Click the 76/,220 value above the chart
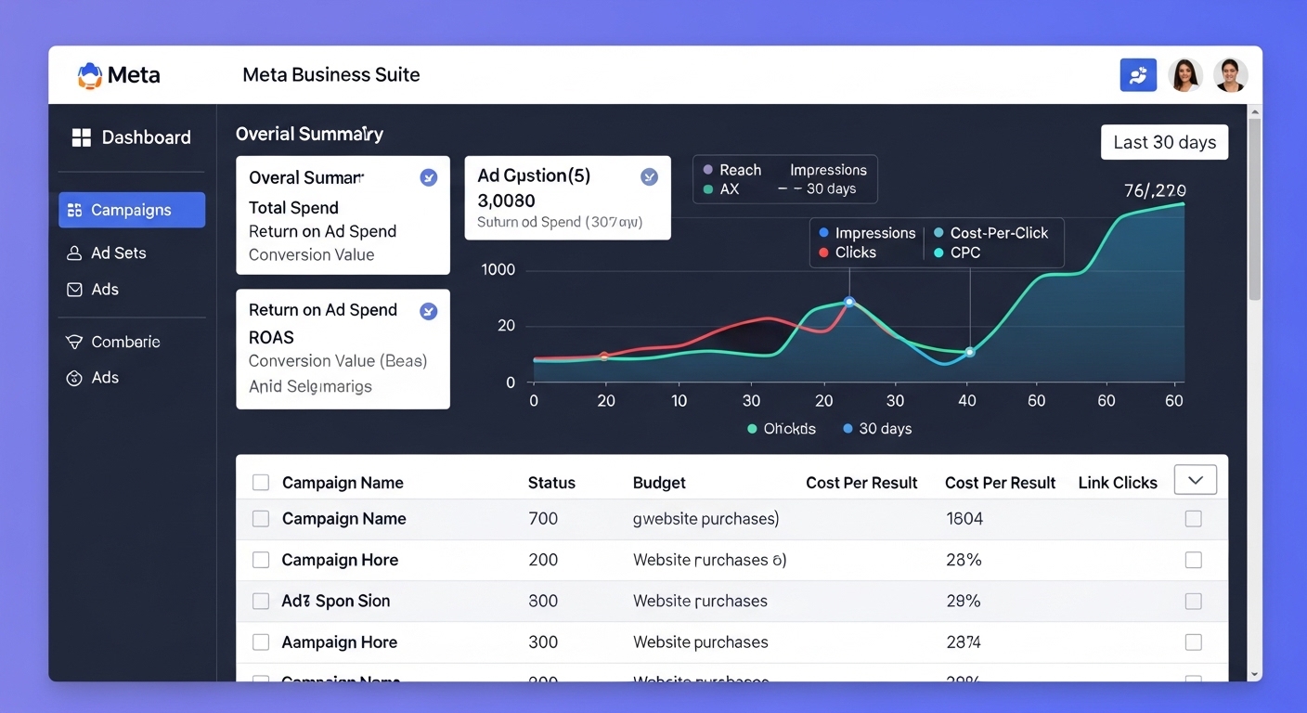1307x713 pixels. (x=1155, y=190)
